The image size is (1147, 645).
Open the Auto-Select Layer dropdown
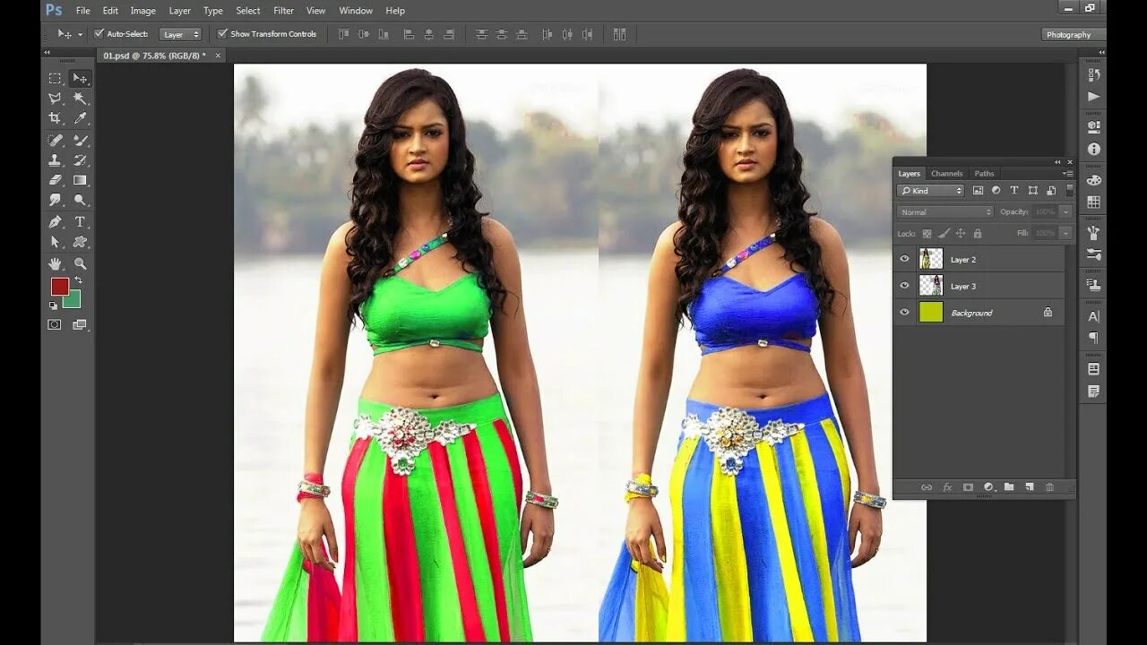(x=180, y=34)
